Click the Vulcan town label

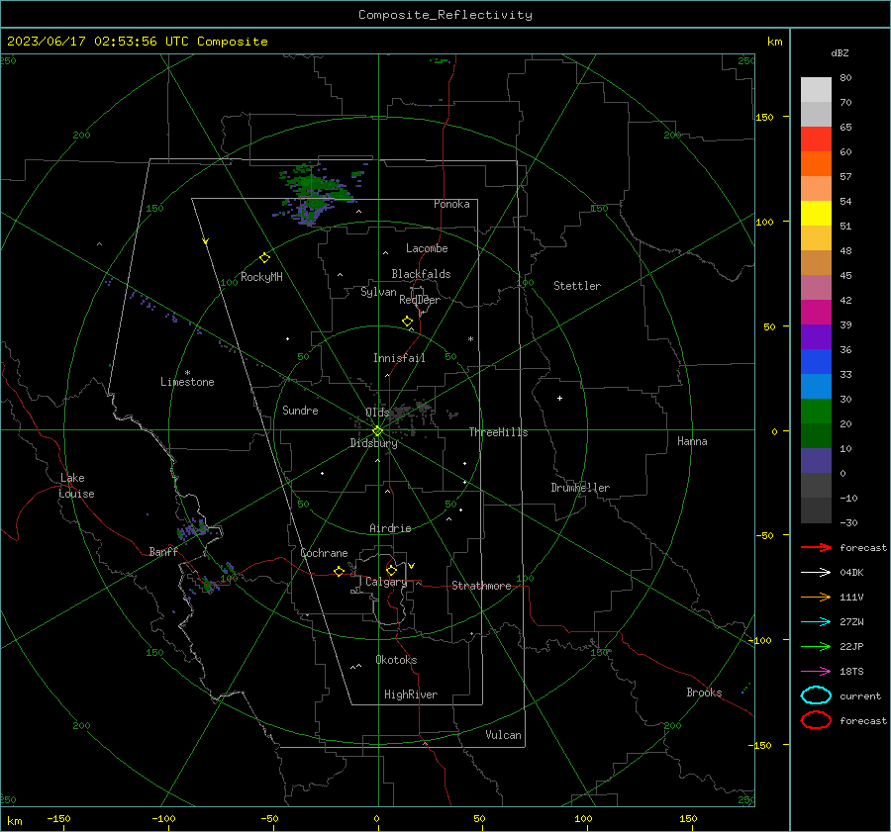click(x=503, y=735)
